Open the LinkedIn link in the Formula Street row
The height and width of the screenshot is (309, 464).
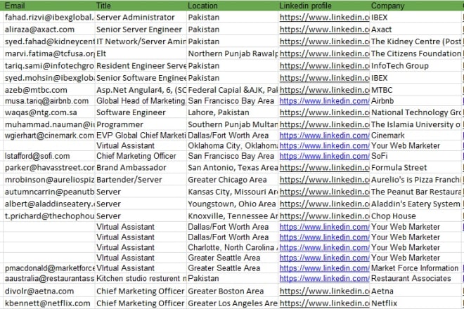(x=324, y=167)
